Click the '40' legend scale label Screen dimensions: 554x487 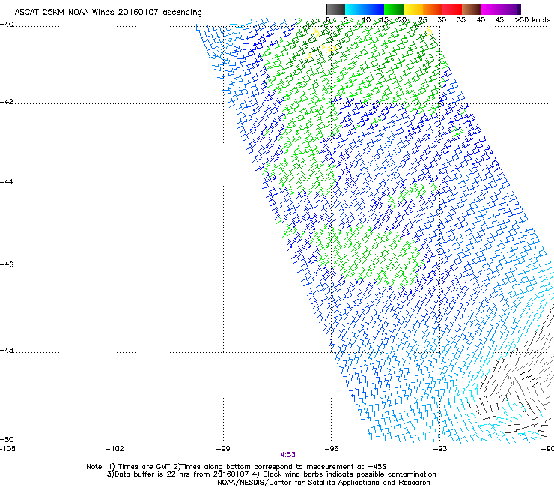[x=481, y=20]
